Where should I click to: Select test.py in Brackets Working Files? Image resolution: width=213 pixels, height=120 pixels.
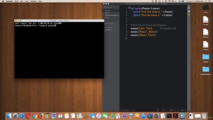click(107, 13)
